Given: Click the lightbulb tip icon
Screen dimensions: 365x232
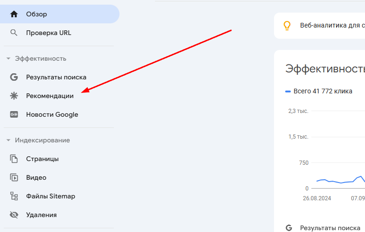Looking at the screenshot, I should coord(288,25).
